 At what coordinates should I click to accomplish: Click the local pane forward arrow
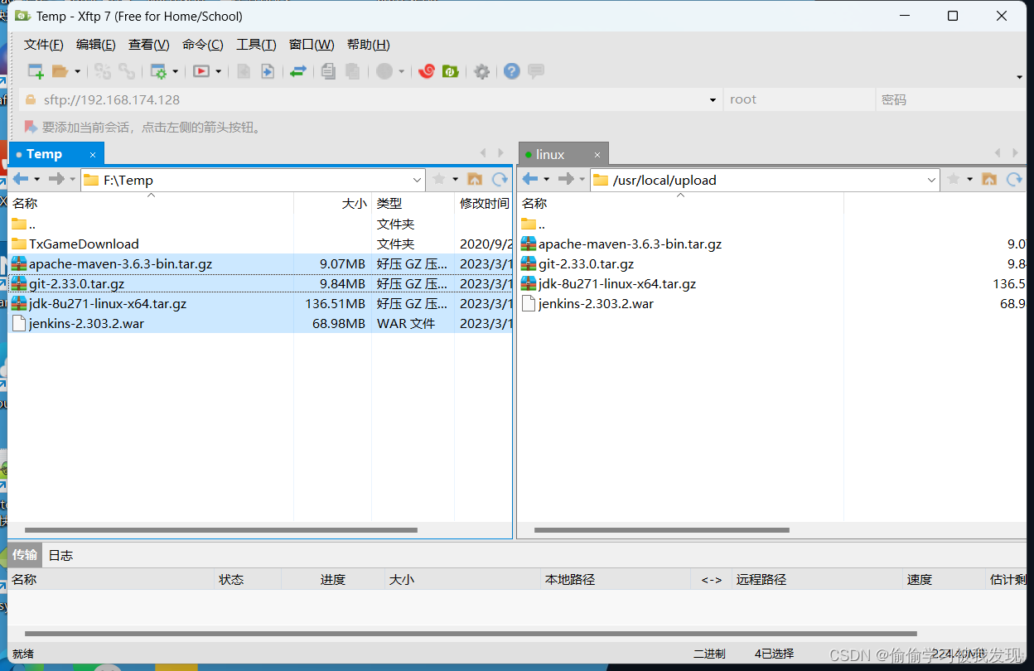[x=56, y=179]
